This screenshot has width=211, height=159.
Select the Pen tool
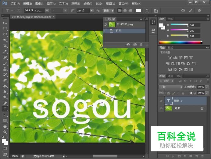(5, 103)
